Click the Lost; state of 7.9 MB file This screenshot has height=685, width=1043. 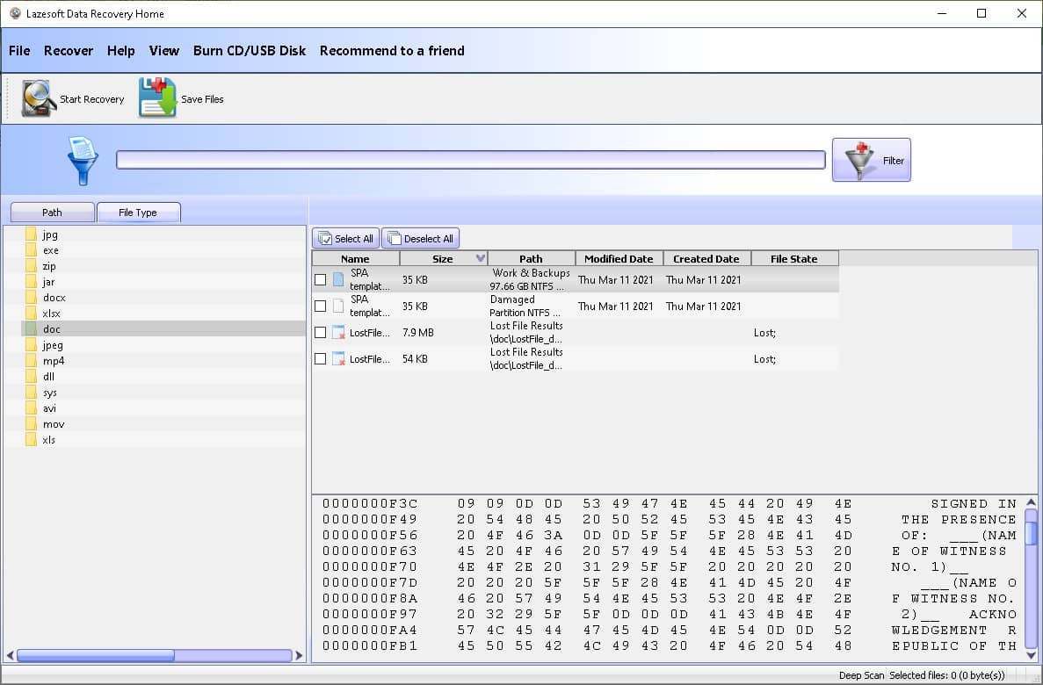coord(764,333)
